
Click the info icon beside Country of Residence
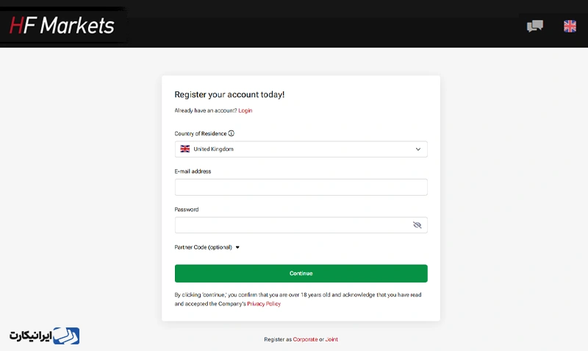click(x=231, y=133)
